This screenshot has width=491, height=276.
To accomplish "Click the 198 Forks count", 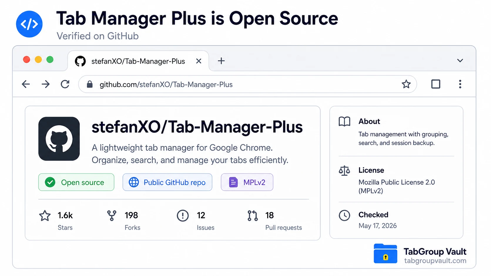I will (x=131, y=215).
